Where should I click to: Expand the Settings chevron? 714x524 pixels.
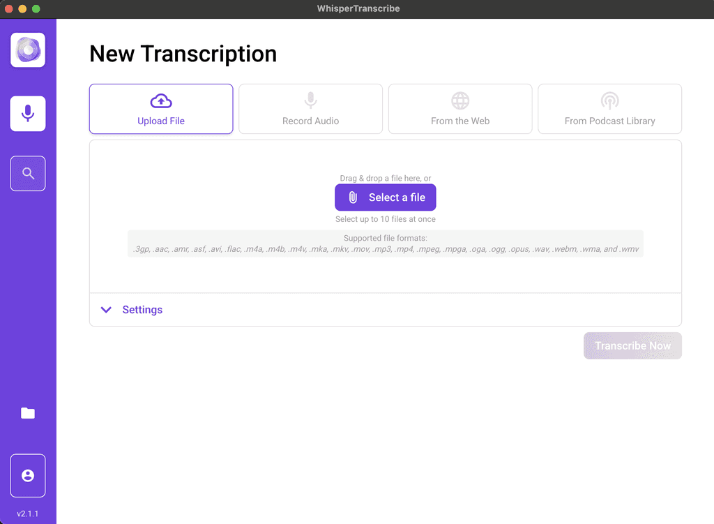tap(106, 310)
